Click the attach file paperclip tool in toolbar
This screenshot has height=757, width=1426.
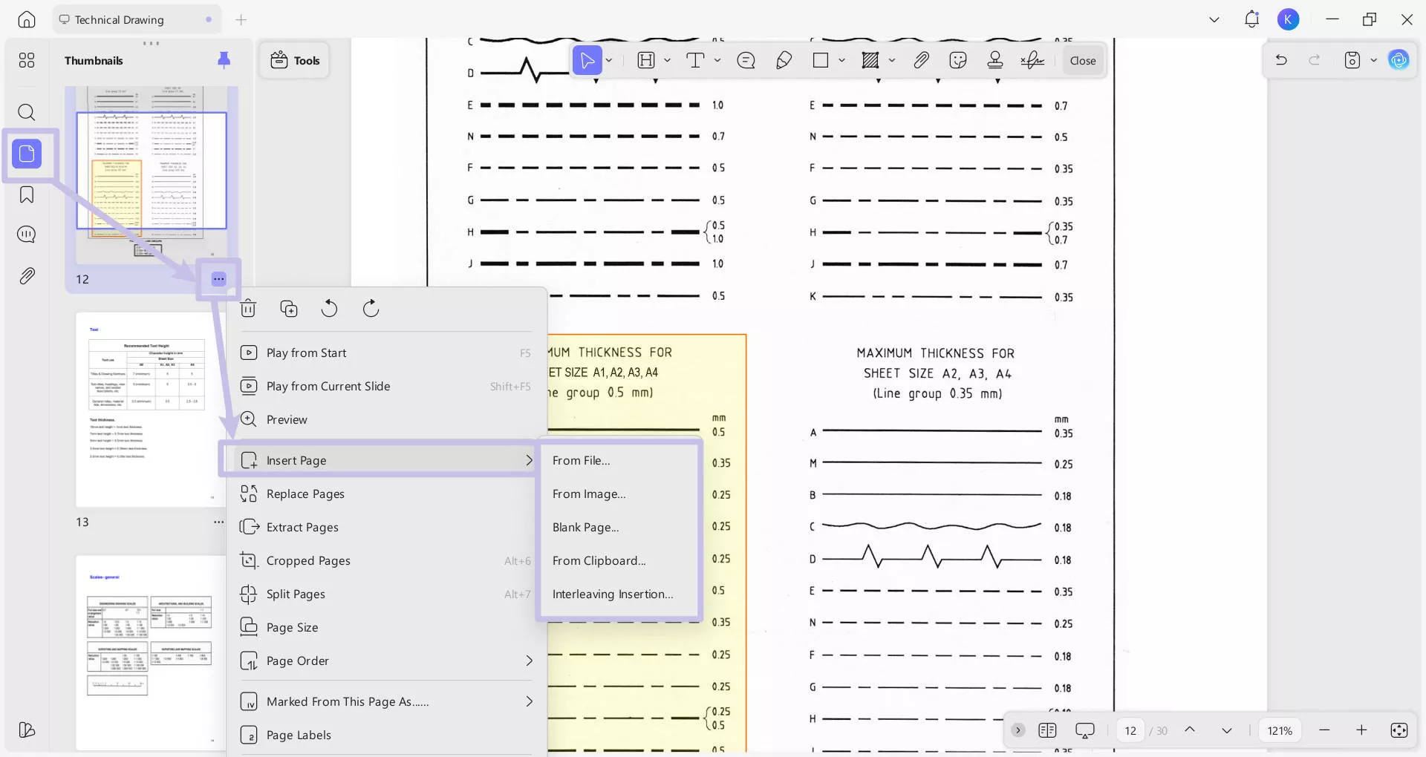[x=921, y=60]
